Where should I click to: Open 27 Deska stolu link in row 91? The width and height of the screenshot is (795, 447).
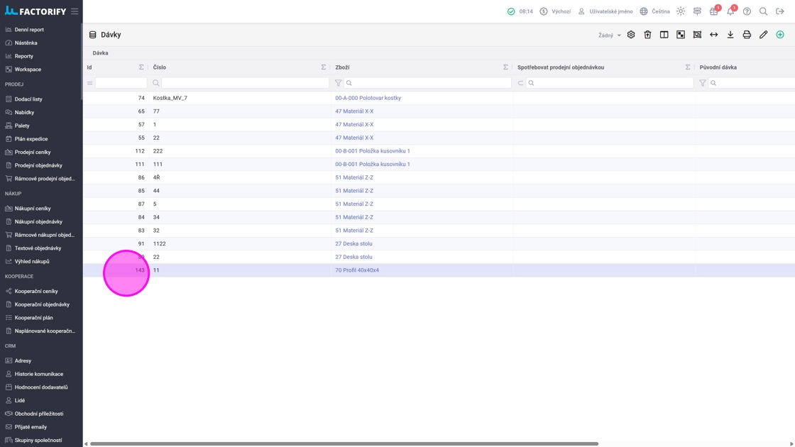click(x=353, y=243)
